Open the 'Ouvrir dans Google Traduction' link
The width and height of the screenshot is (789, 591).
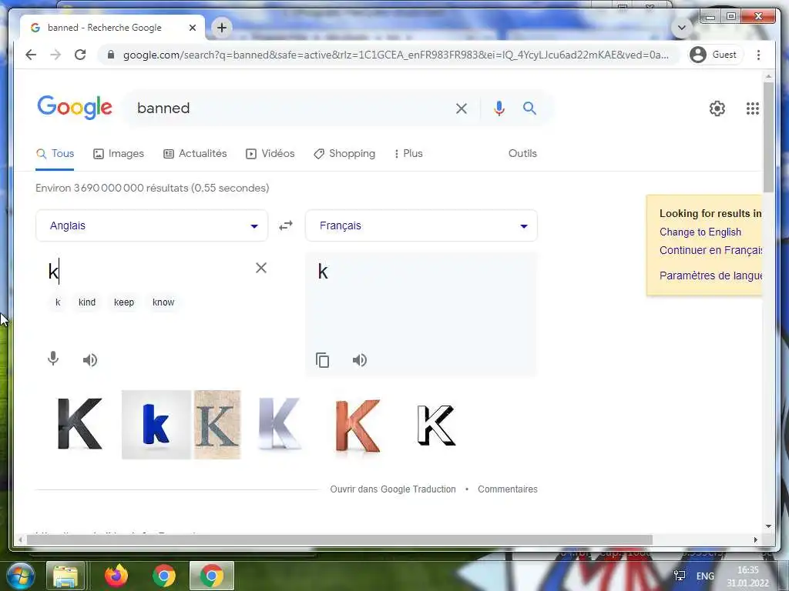pyautogui.click(x=393, y=489)
